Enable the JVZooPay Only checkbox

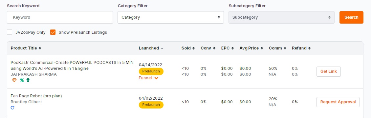tap(10, 32)
